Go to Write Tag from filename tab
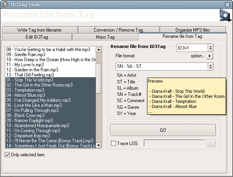This screenshot has height=177, width=233. click(39, 30)
